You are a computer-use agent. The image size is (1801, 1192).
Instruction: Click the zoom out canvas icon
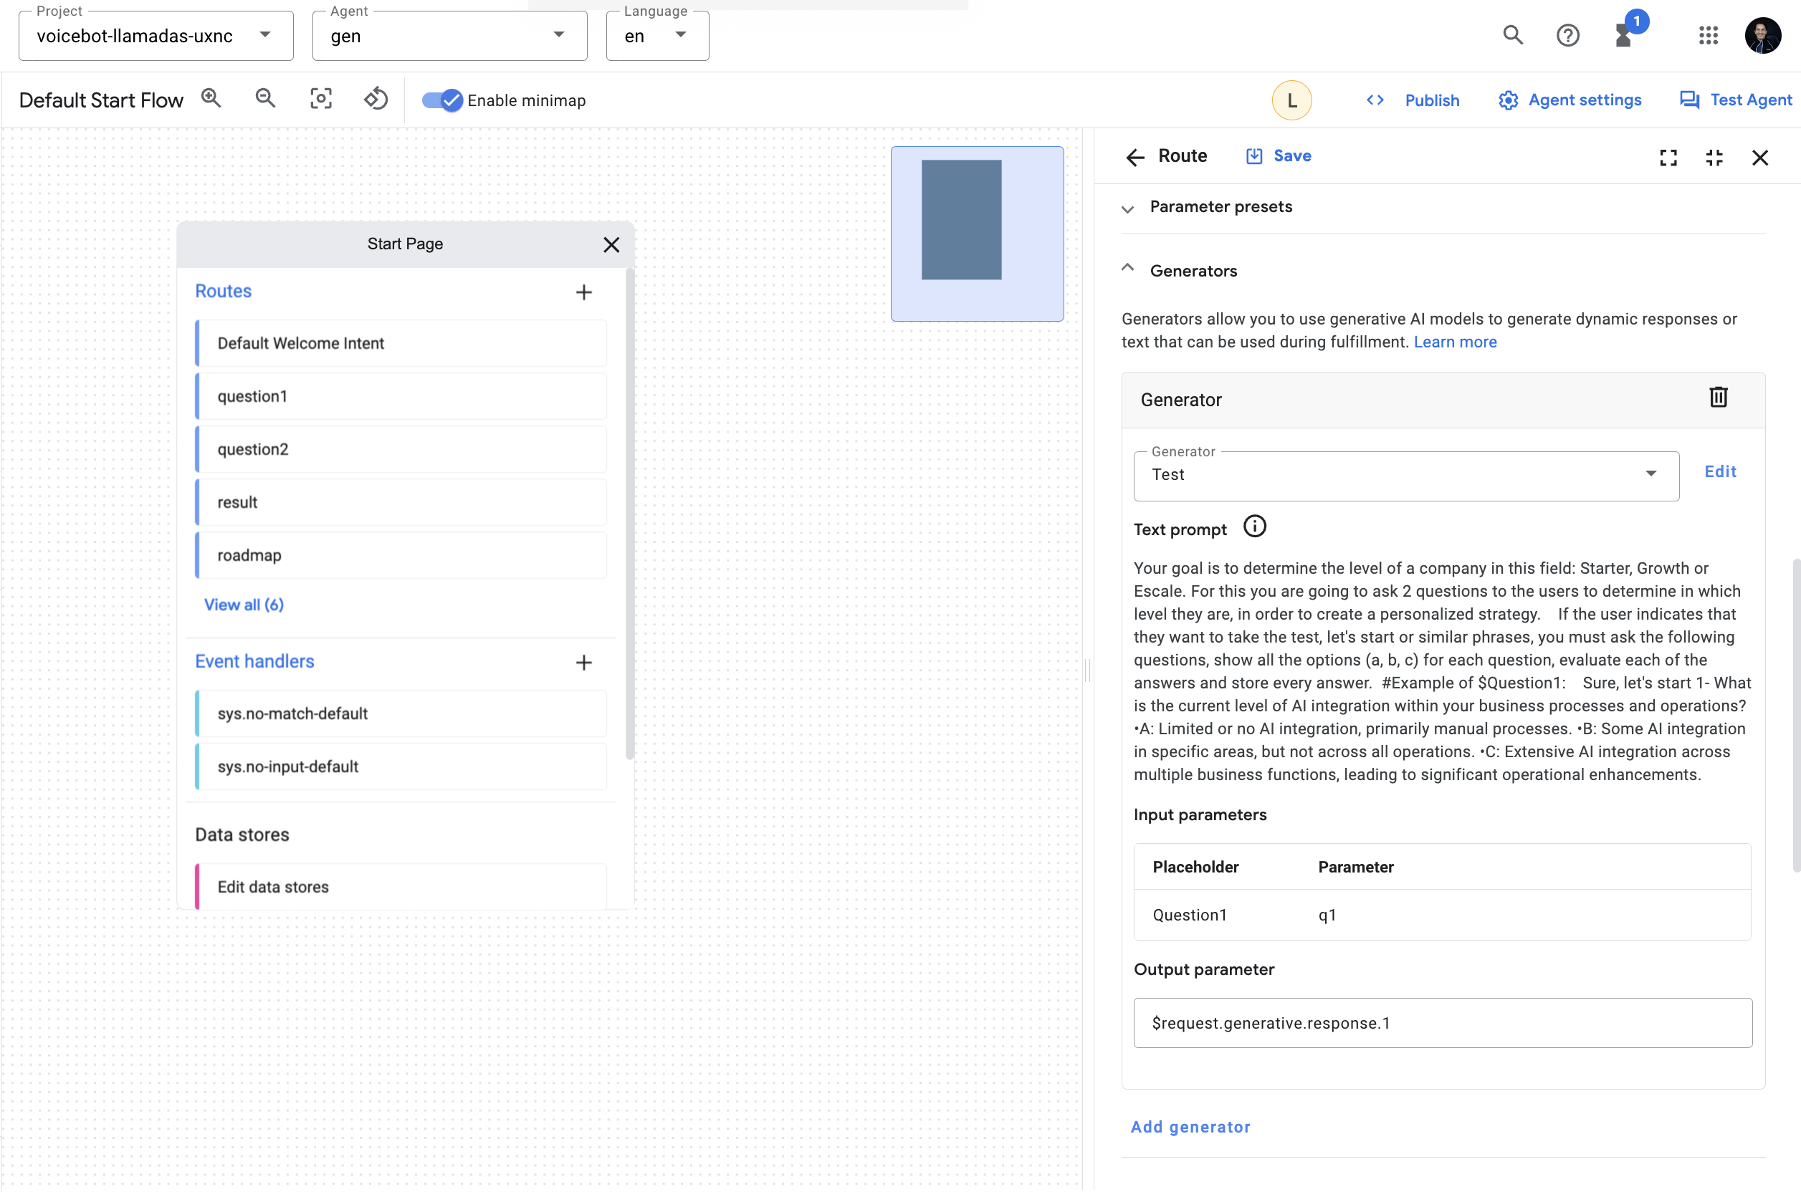click(x=265, y=99)
